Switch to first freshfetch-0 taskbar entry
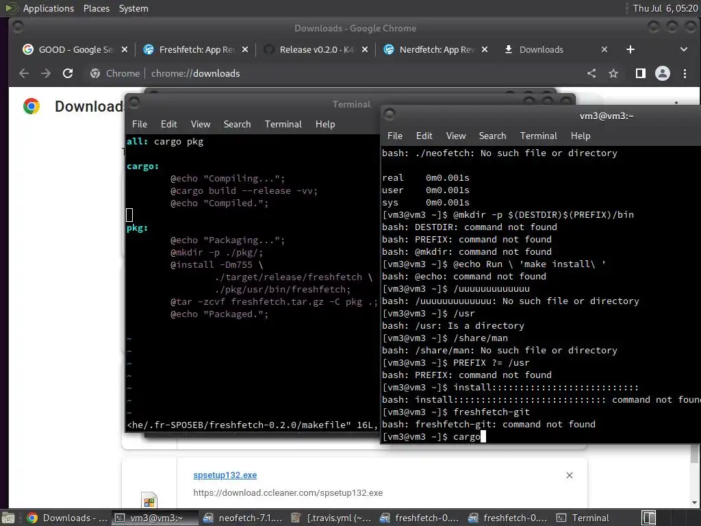The height and width of the screenshot is (526, 701). pyautogui.click(x=419, y=518)
